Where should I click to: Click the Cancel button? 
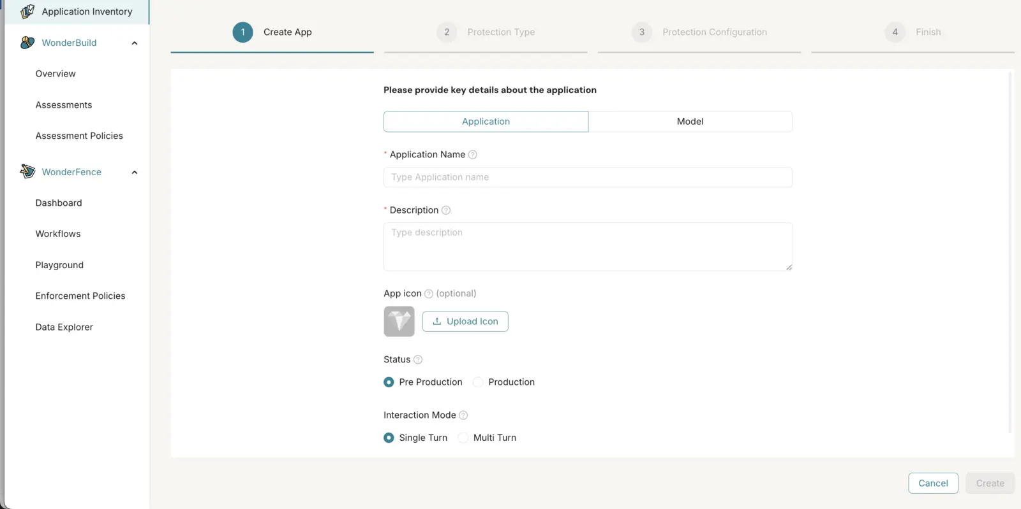pos(933,484)
